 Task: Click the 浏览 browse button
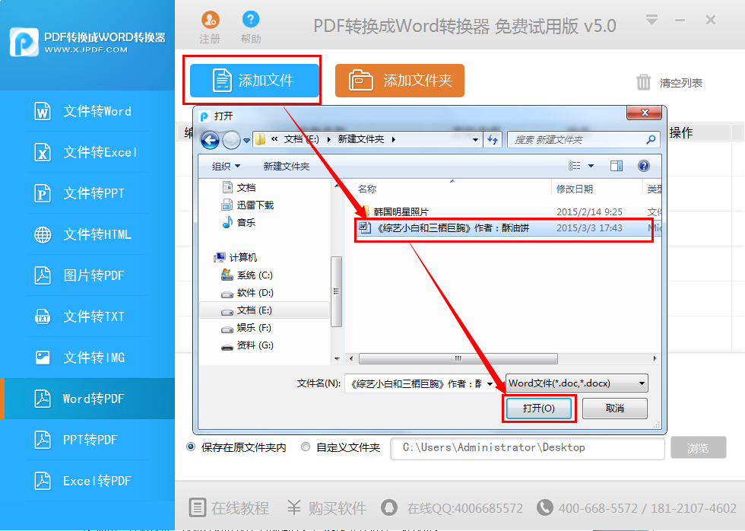(x=698, y=448)
